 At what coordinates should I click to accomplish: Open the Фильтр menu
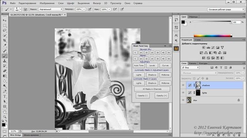(x=97, y=3)
